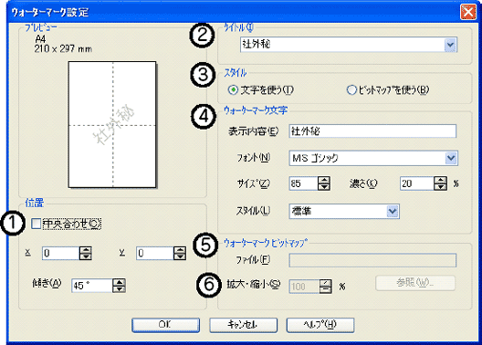Image resolution: width=482 pixels, height=345 pixels.
Task: Select the ビットマップを使う radio option
Action: pos(351,90)
